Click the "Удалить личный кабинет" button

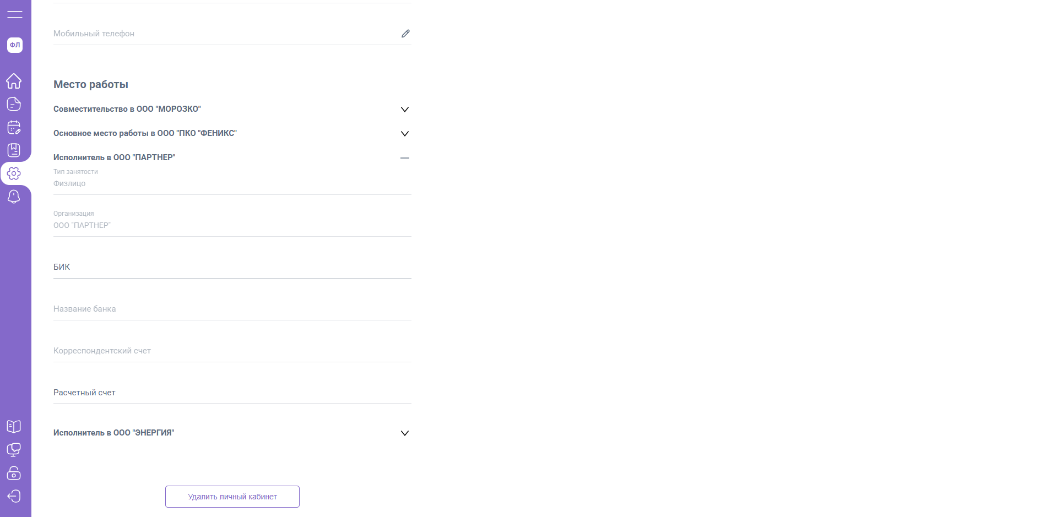point(232,497)
